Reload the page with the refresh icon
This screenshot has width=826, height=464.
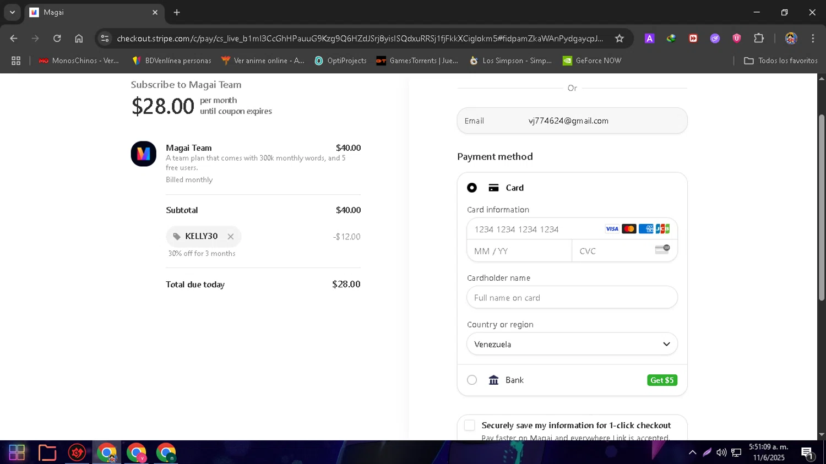point(57,39)
